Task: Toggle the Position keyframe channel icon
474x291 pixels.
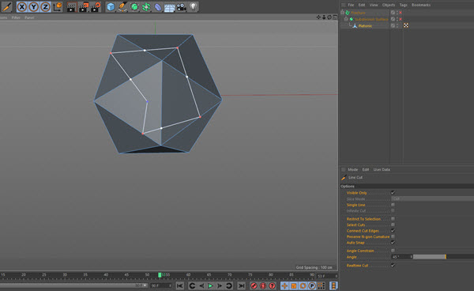Action: [284, 285]
